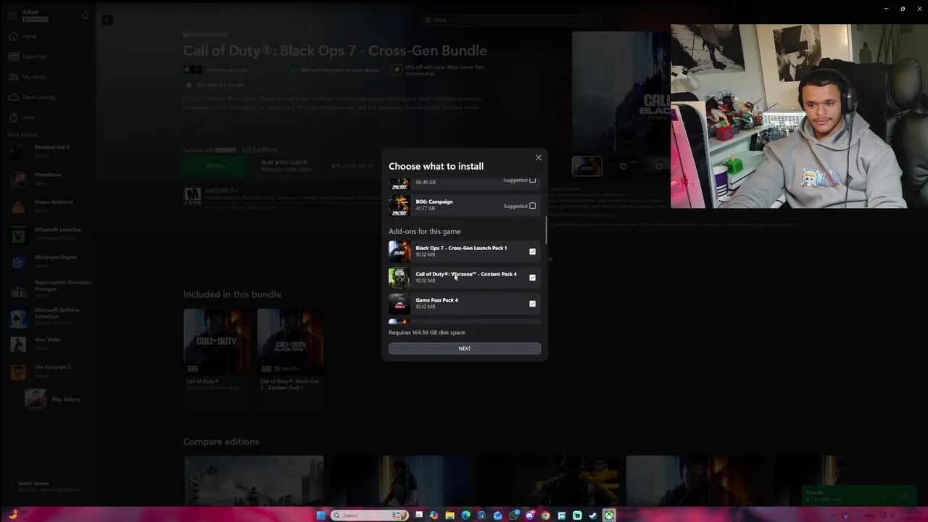The image size is (928, 522).
Task: Open Task View from the taskbar
Action: coord(418,515)
